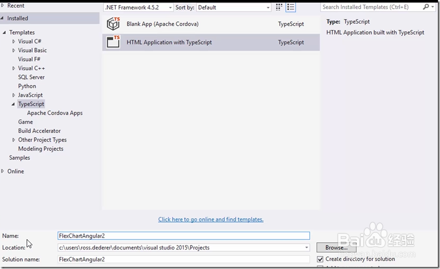Select Samples in the tree
This screenshot has width=440, height=269.
pos(19,158)
